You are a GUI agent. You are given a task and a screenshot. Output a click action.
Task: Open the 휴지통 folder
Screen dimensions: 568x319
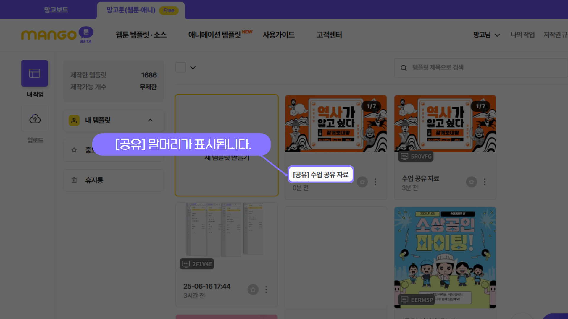pos(114,180)
